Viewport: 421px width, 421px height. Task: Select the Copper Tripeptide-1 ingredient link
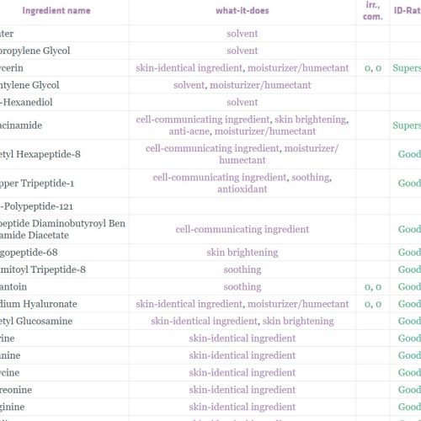37,184
